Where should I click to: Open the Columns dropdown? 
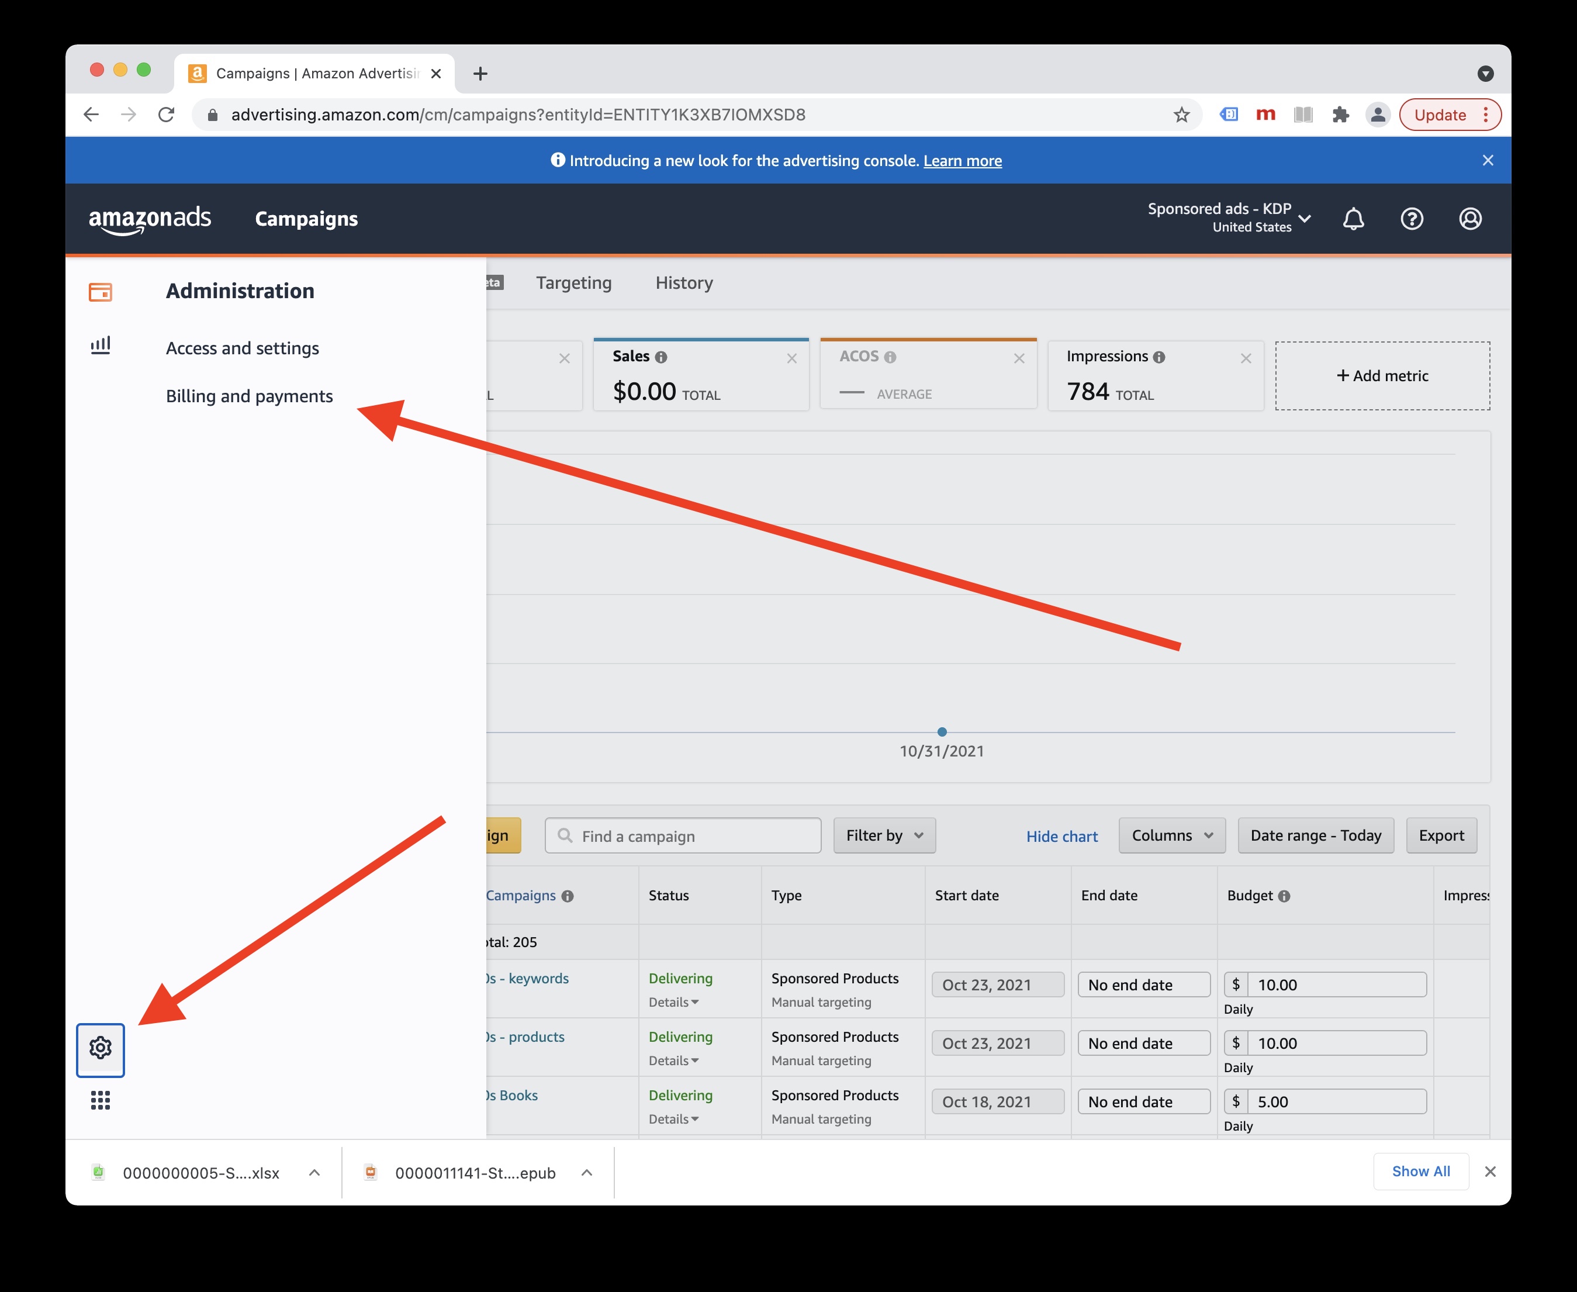[1171, 836]
